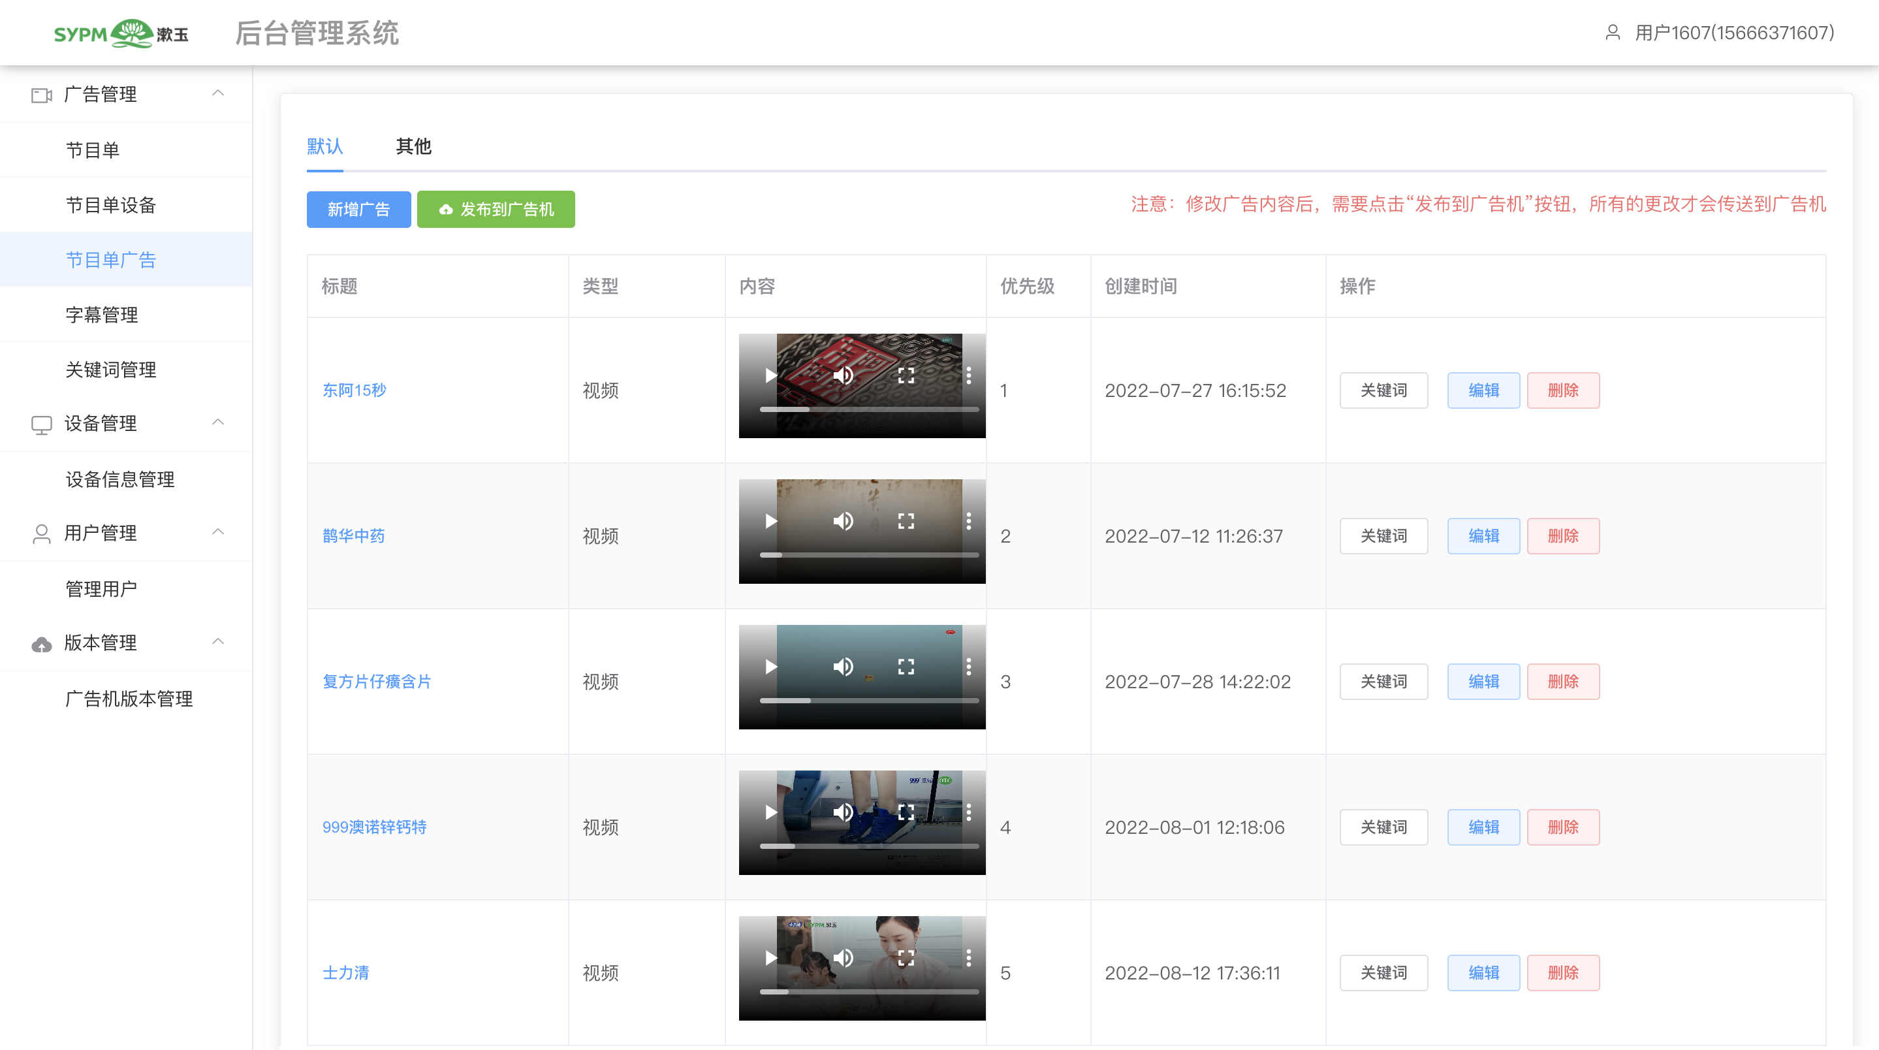Mute the 鹊华中药 video

click(844, 521)
